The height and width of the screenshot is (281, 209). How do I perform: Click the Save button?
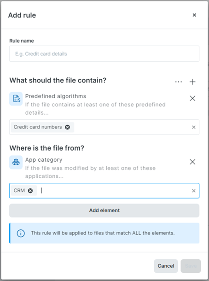point(191,266)
